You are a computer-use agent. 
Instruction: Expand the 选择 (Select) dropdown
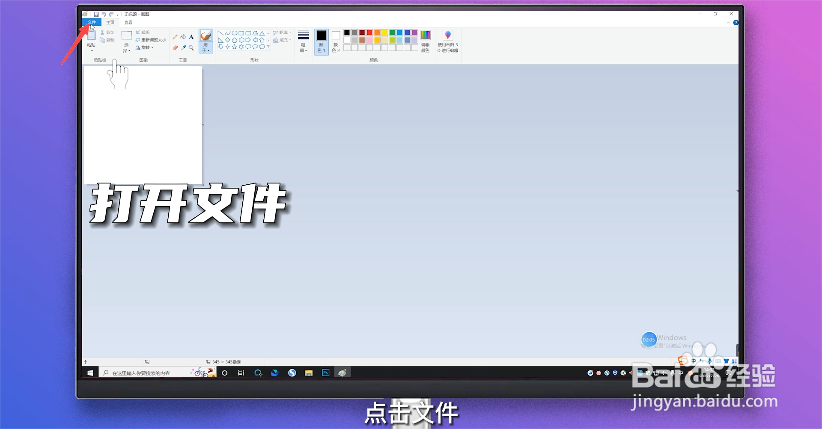(x=126, y=48)
